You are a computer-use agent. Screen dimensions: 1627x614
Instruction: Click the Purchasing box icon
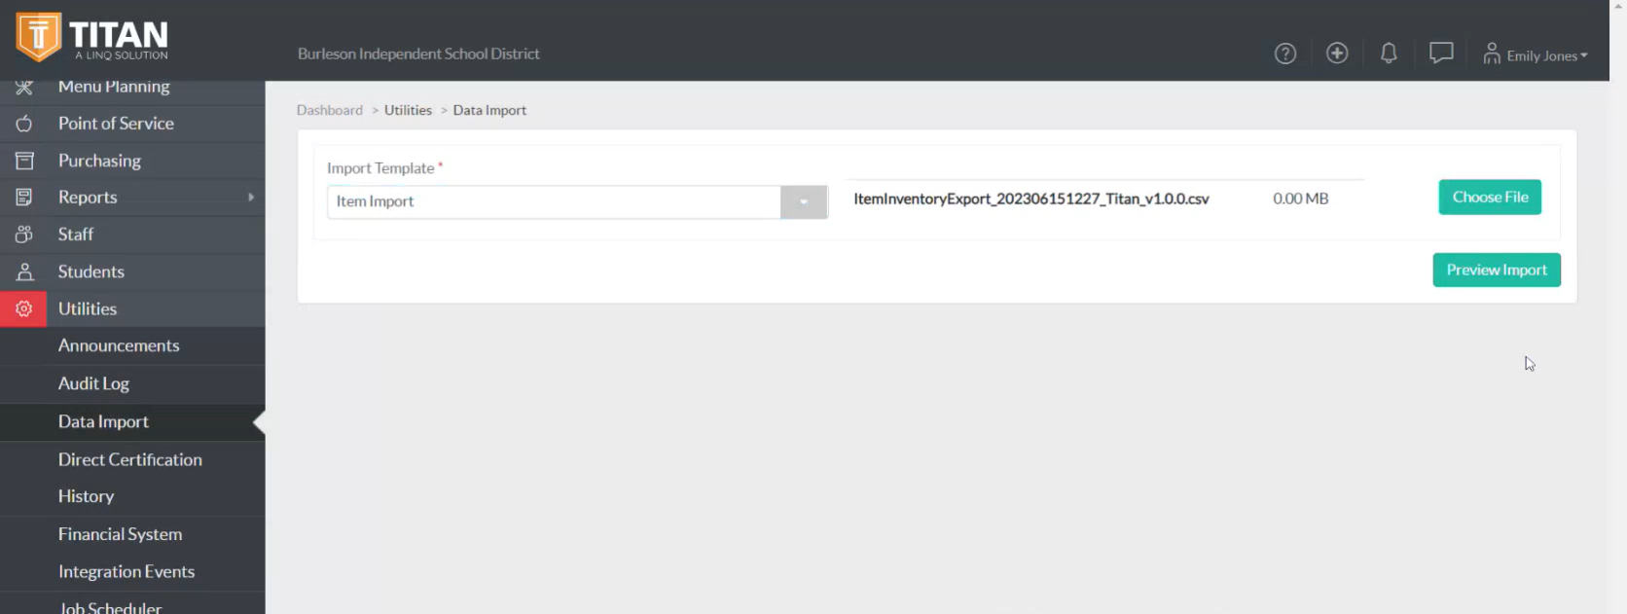(24, 161)
